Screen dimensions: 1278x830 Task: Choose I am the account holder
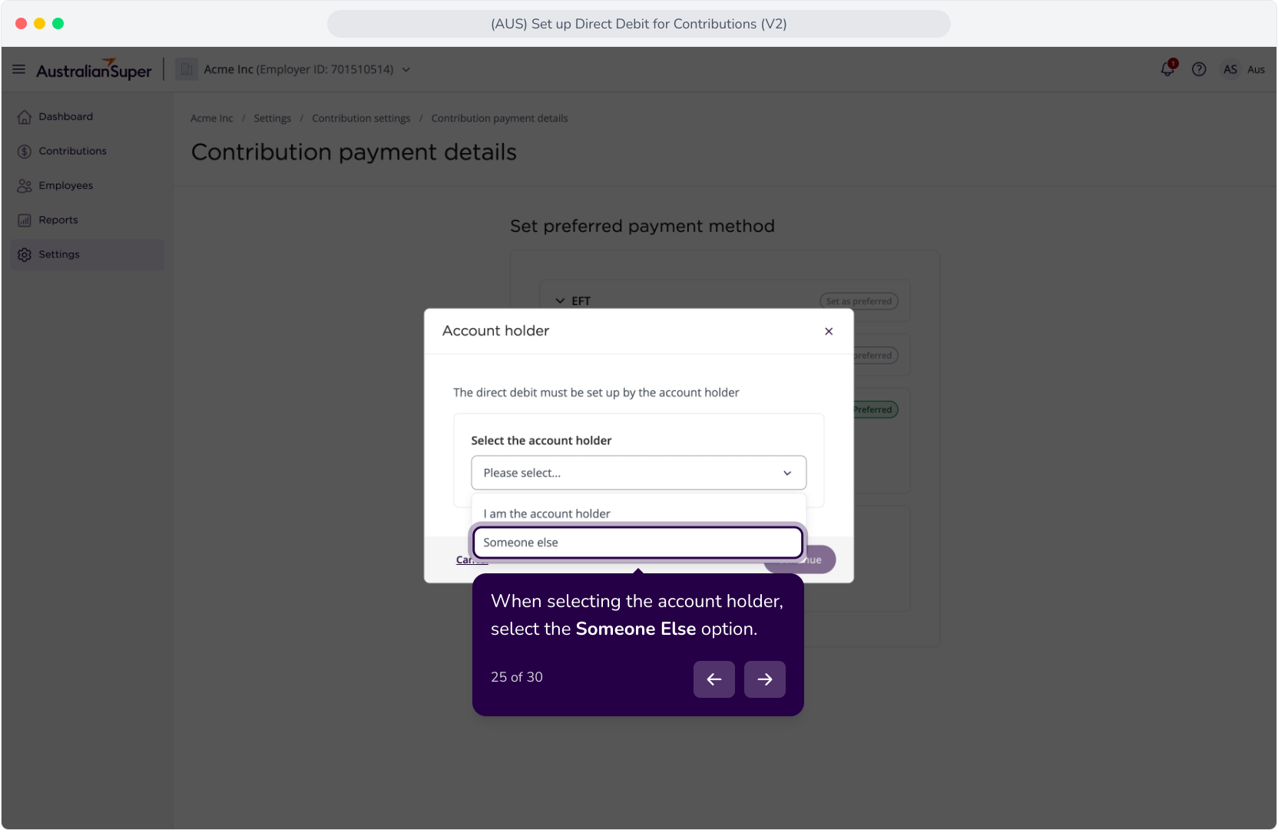pyautogui.click(x=637, y=512)
